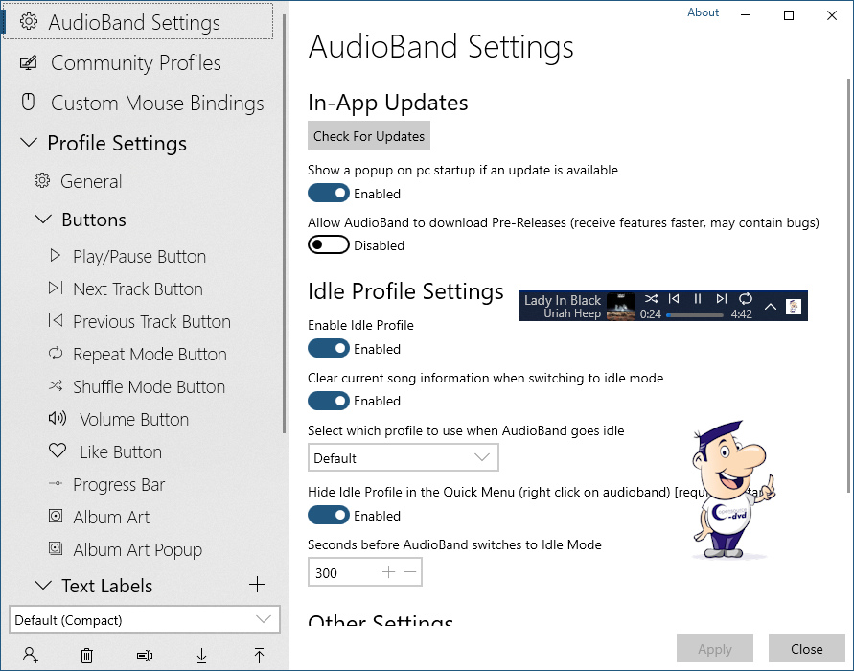Pause the song in the AudioBand preview
Image resolution: width=854 pixels, height=671 pixels.
(698, 300)
